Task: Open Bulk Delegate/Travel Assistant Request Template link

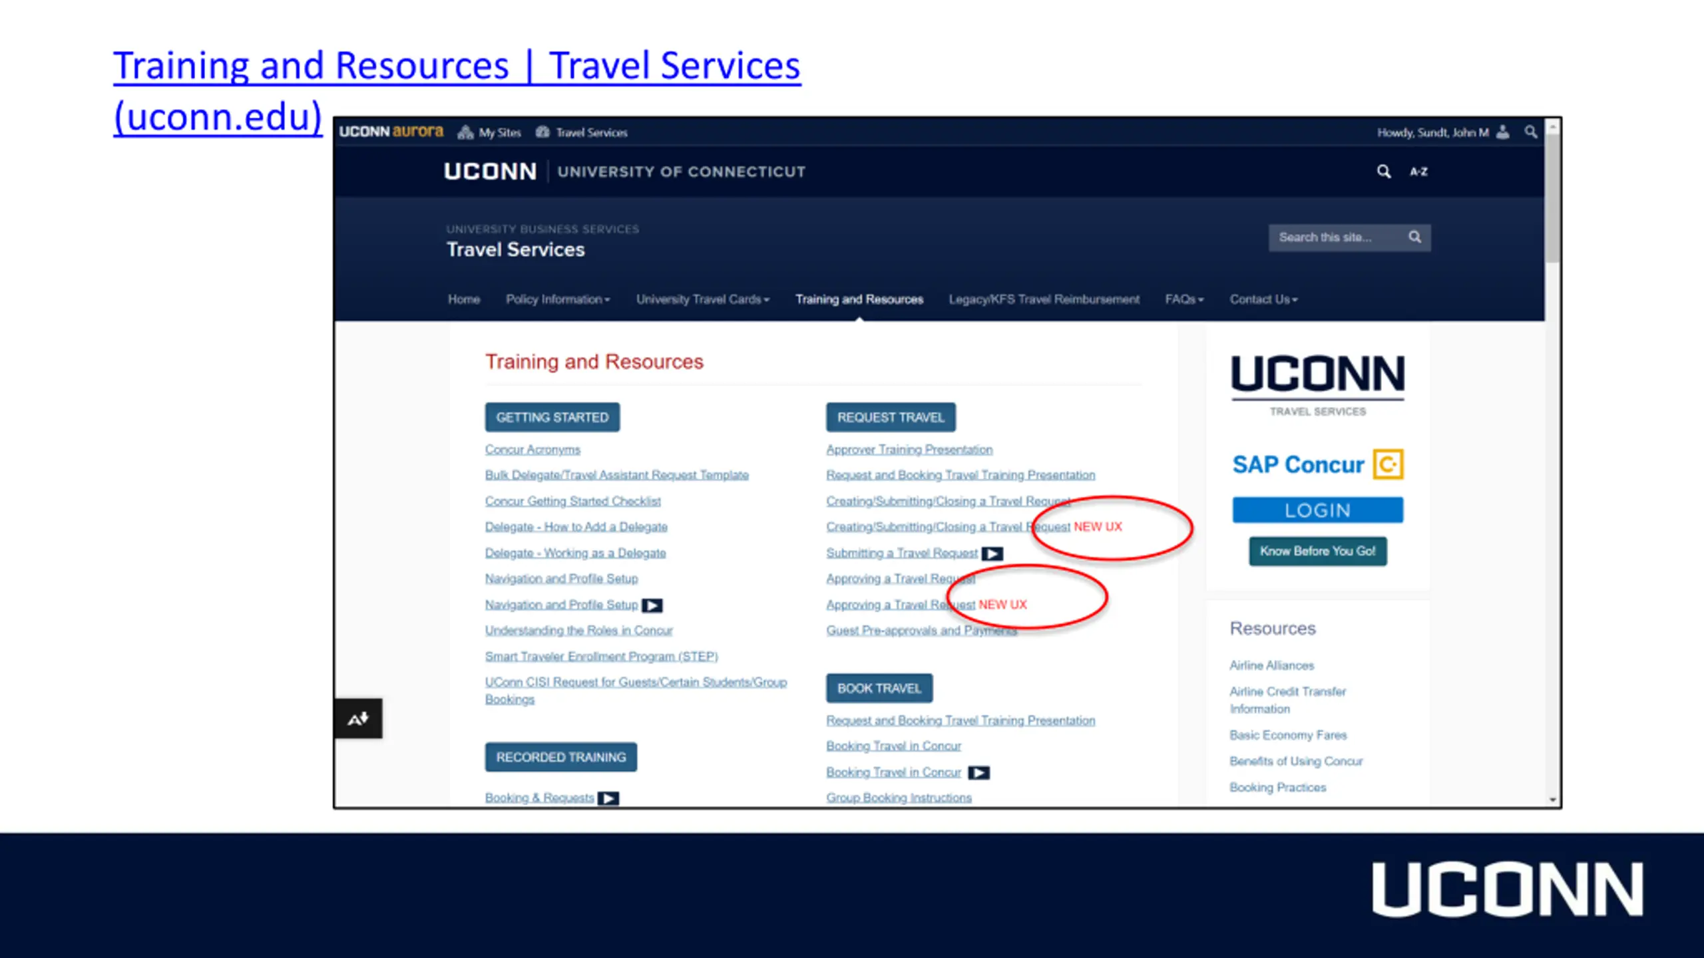Action: pos(617,475)
